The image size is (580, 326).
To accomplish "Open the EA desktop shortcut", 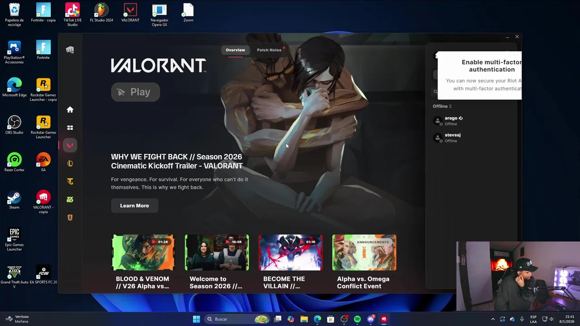I will (43, 162).
